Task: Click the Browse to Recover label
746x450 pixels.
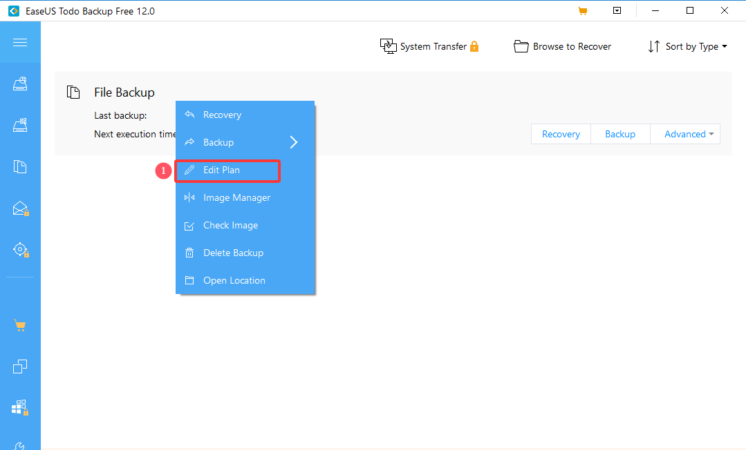Action: pyautogui.click(x=572, y=46)
